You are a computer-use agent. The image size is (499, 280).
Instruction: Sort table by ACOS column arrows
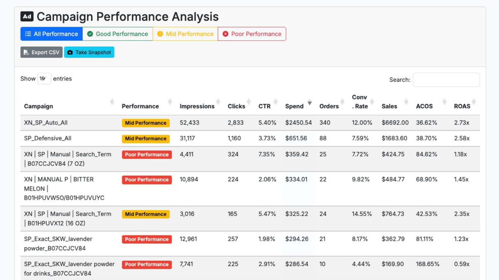[x=444, y=102]
